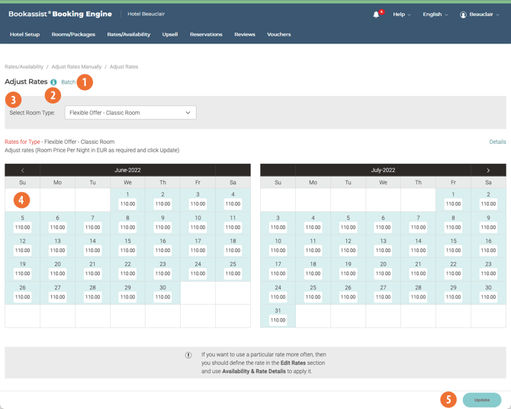Screen dimensions: 511x409
Task: Click the June 15 rate field
Action: coord(127,251)
